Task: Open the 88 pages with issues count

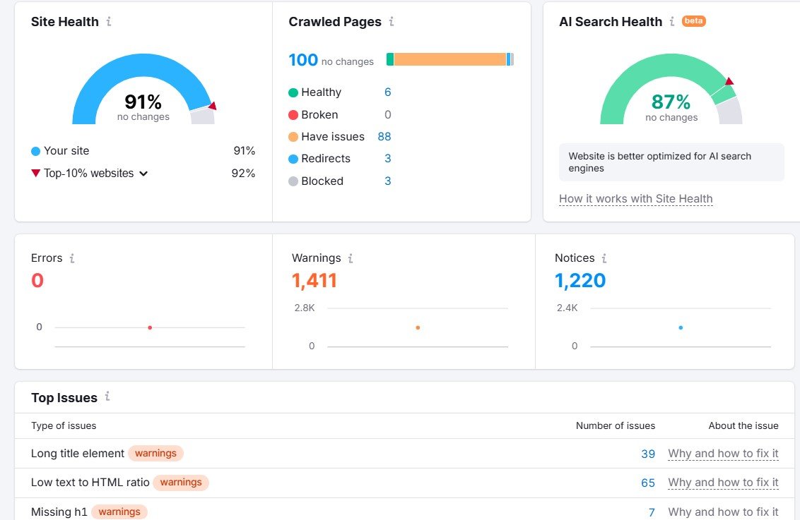Action: [x=384, y=136]
